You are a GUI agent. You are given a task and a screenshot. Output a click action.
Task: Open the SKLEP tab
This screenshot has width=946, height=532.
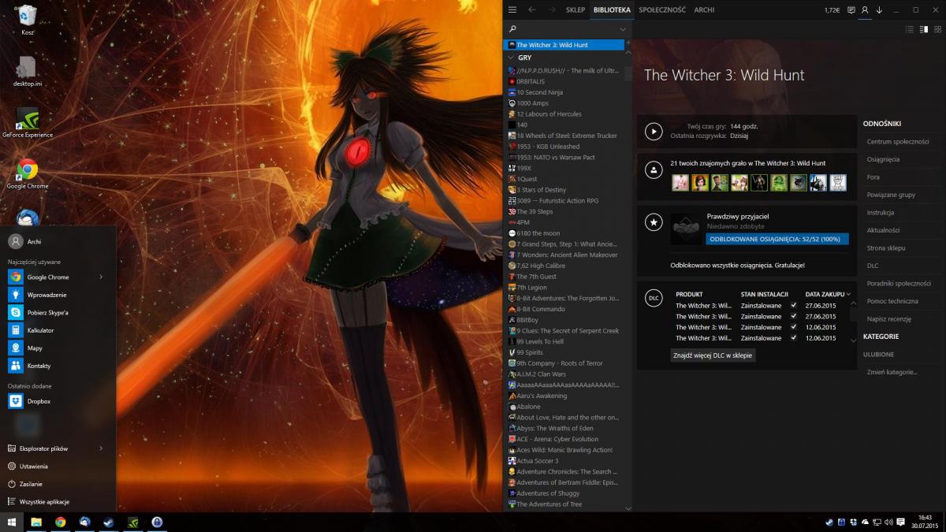click(x=575, y=9)
